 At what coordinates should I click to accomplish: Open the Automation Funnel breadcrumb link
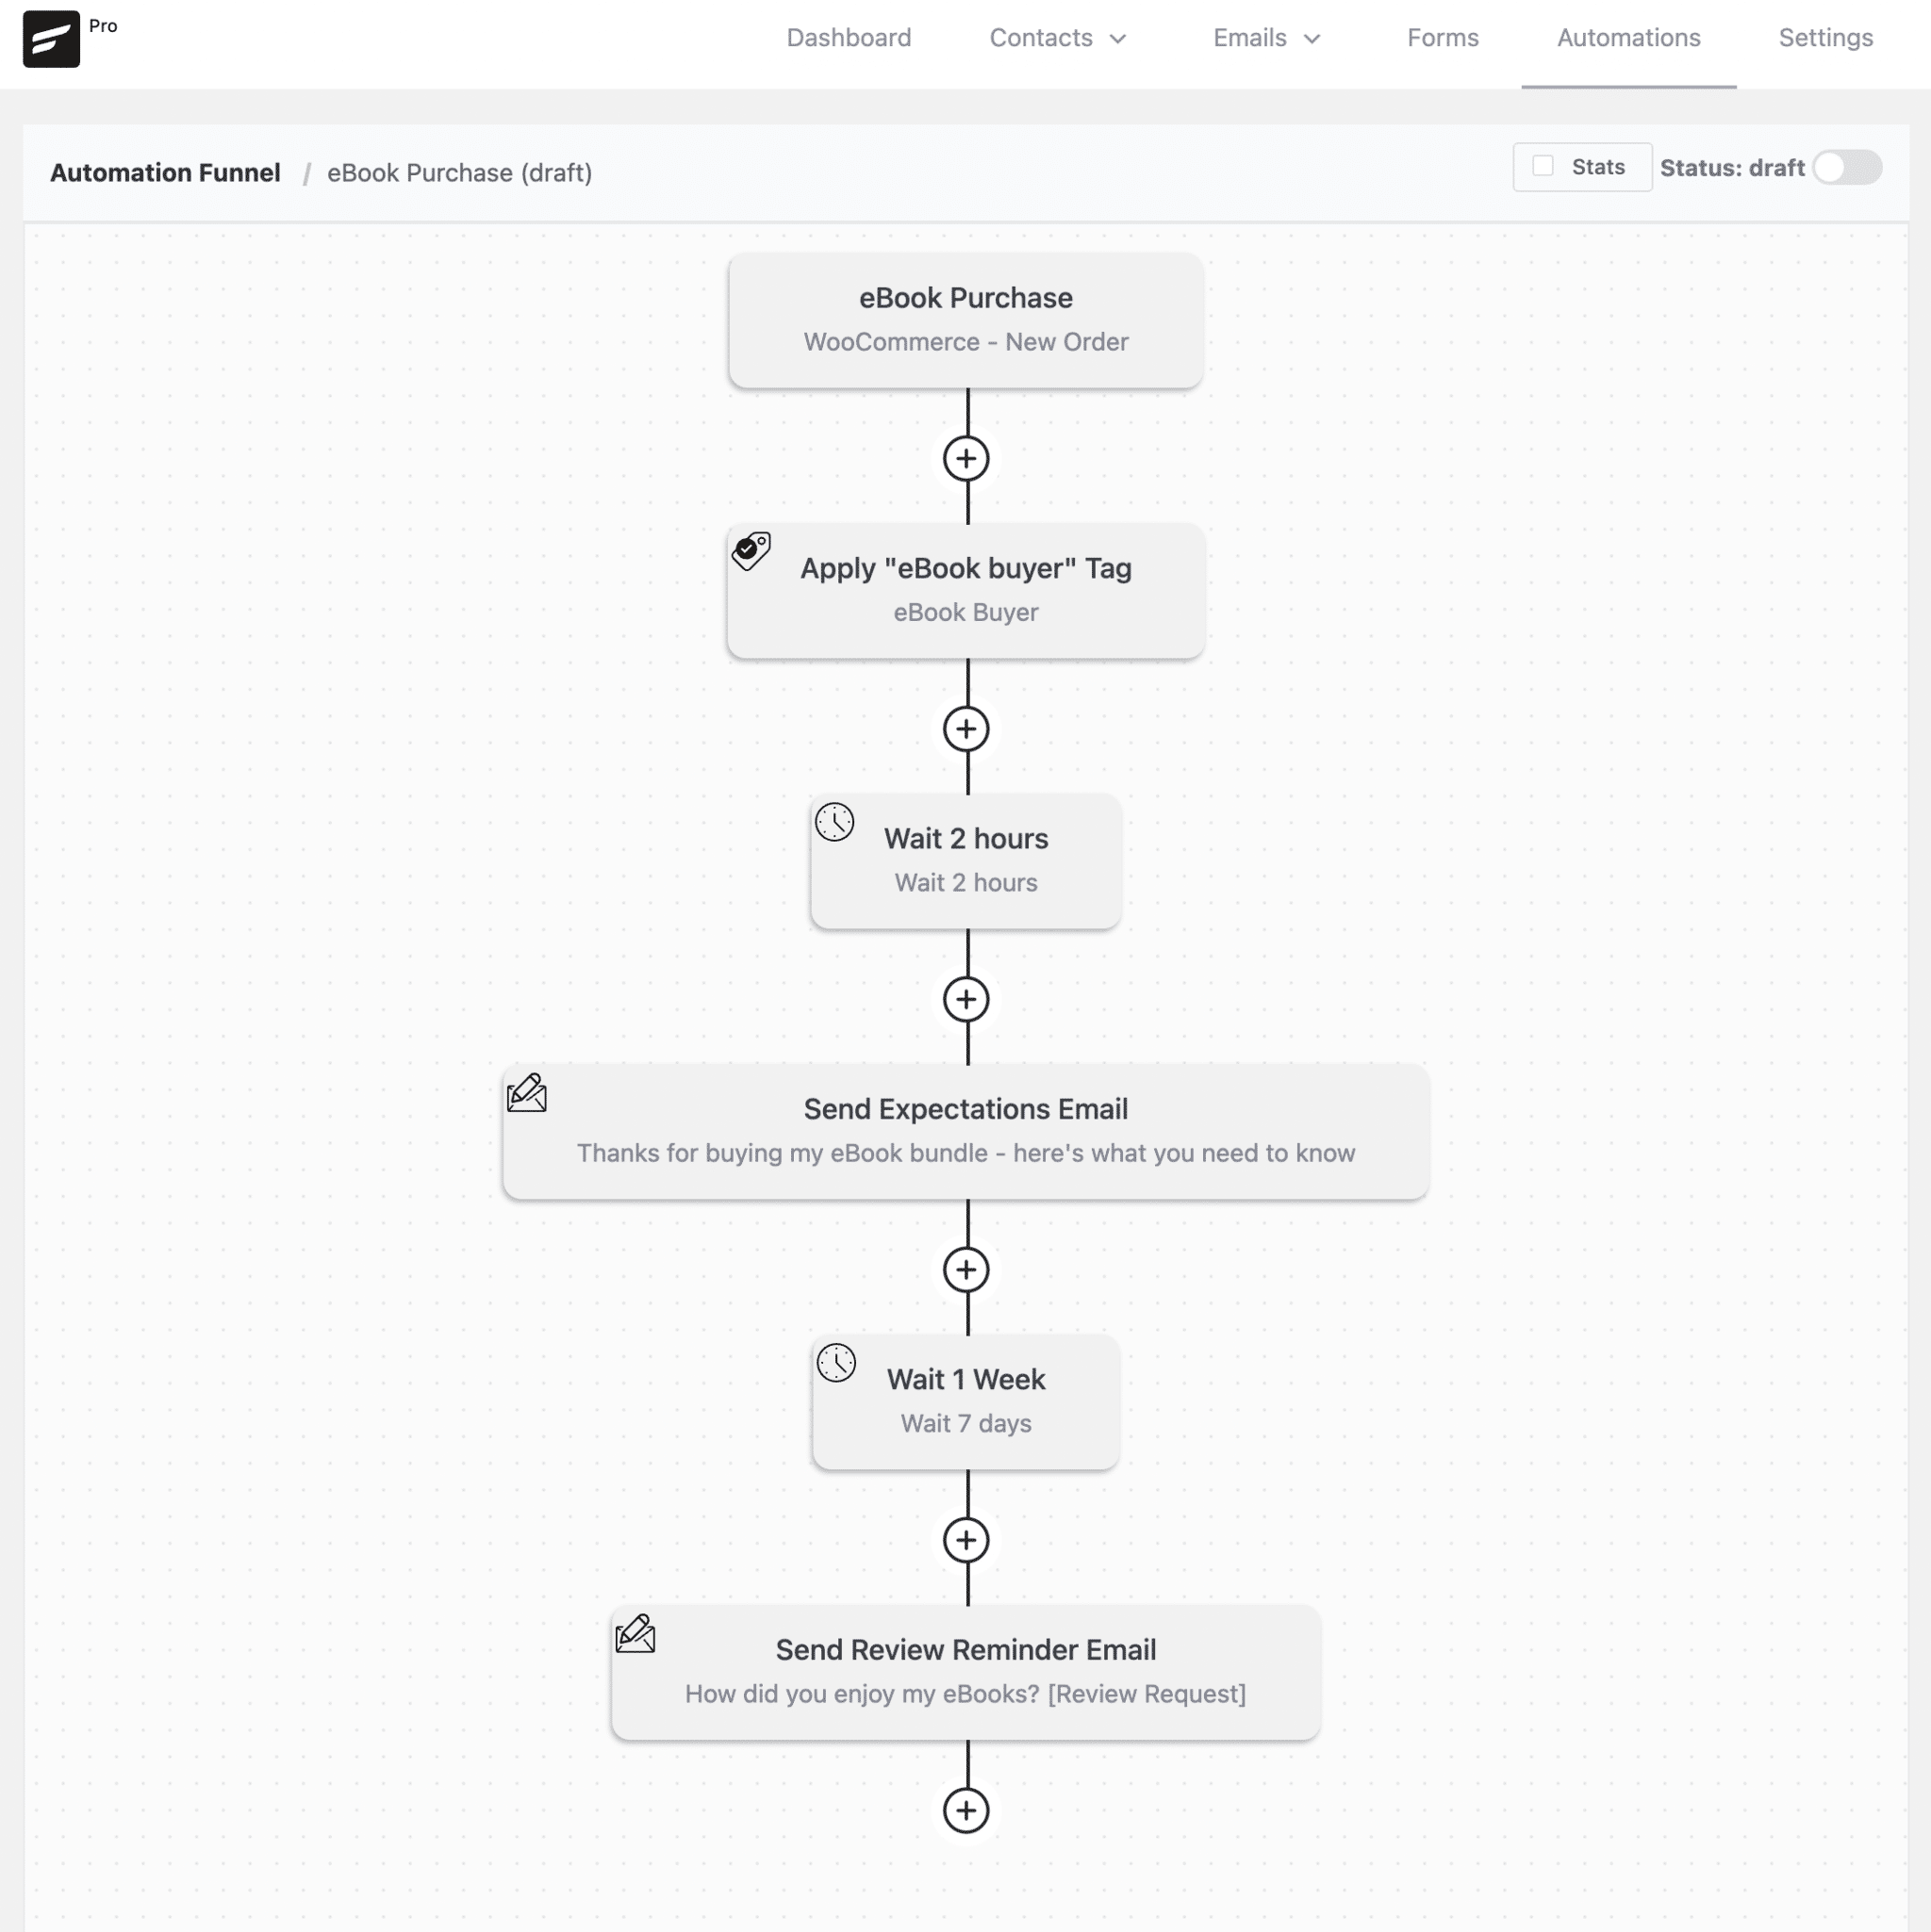(x=165, y=172)
